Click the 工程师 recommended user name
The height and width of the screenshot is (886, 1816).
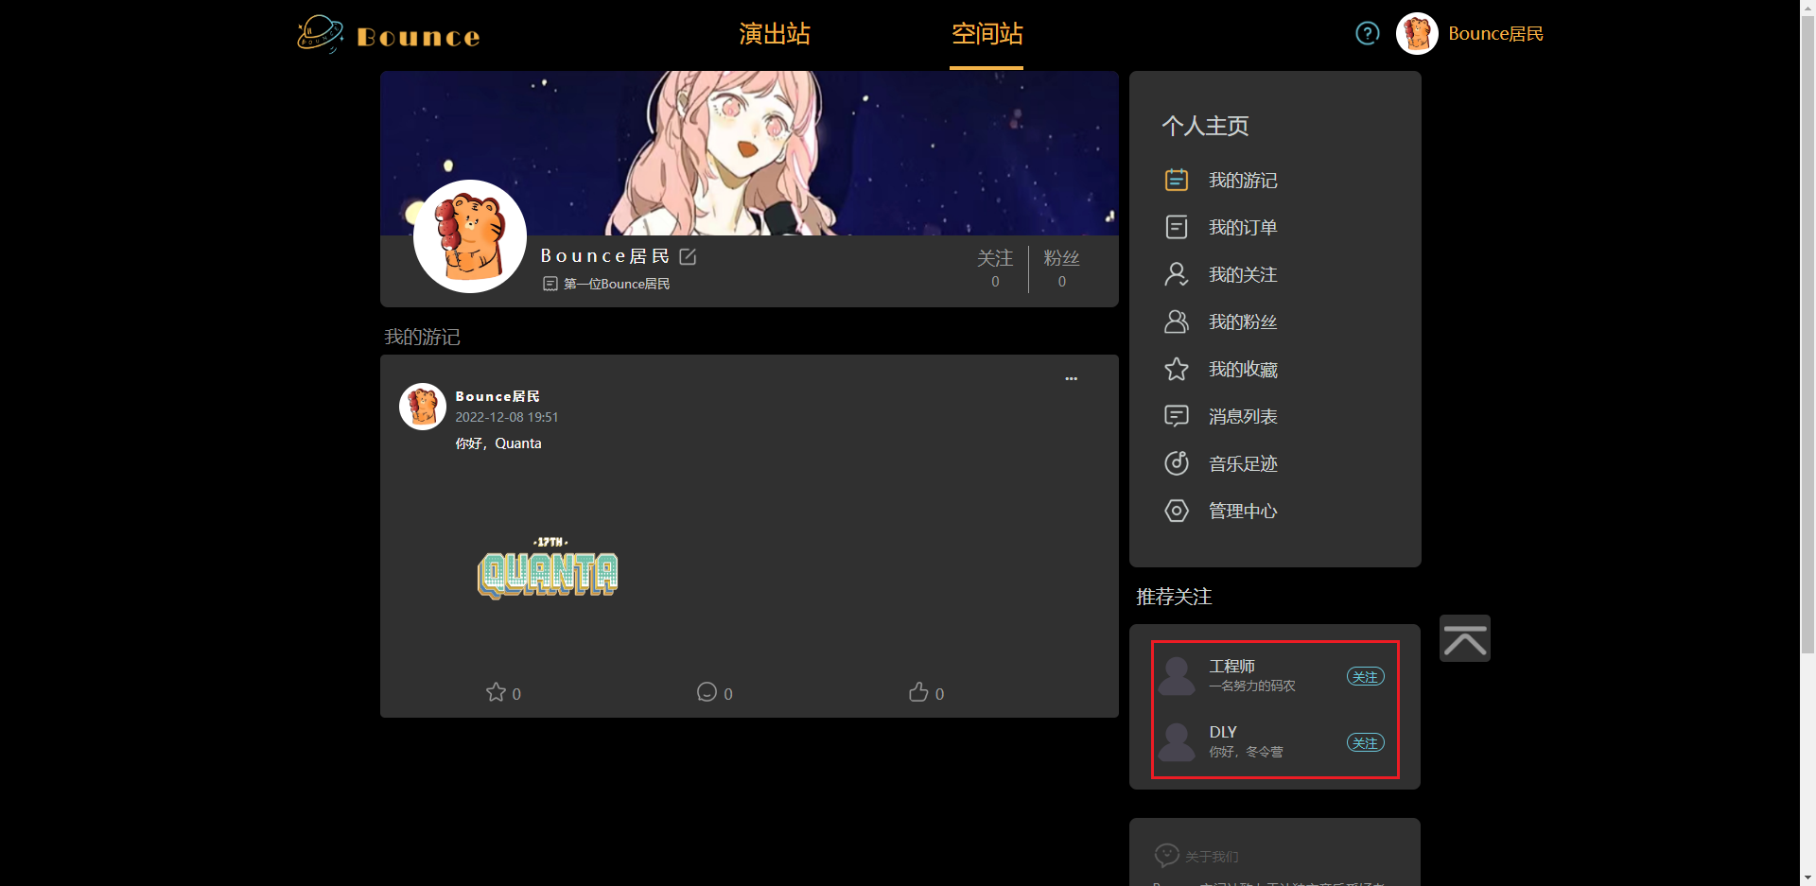pyautogui.click(x=1231, y=667)
